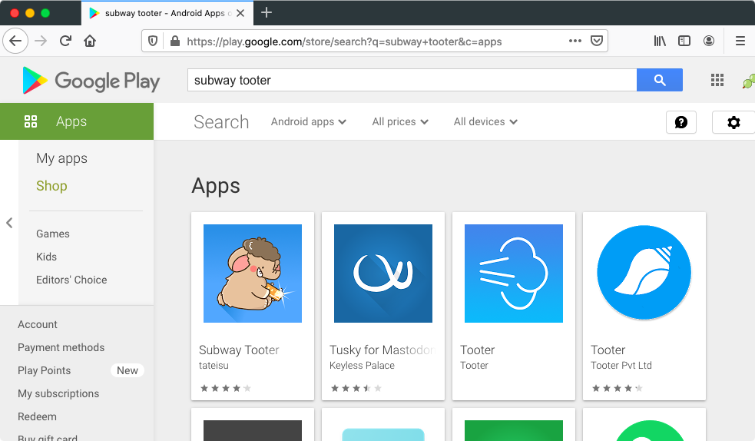Click the Apps results heading
755x441 pixels.
216,186
